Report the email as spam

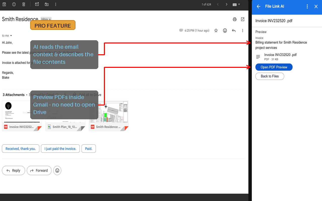click(14, 4)
